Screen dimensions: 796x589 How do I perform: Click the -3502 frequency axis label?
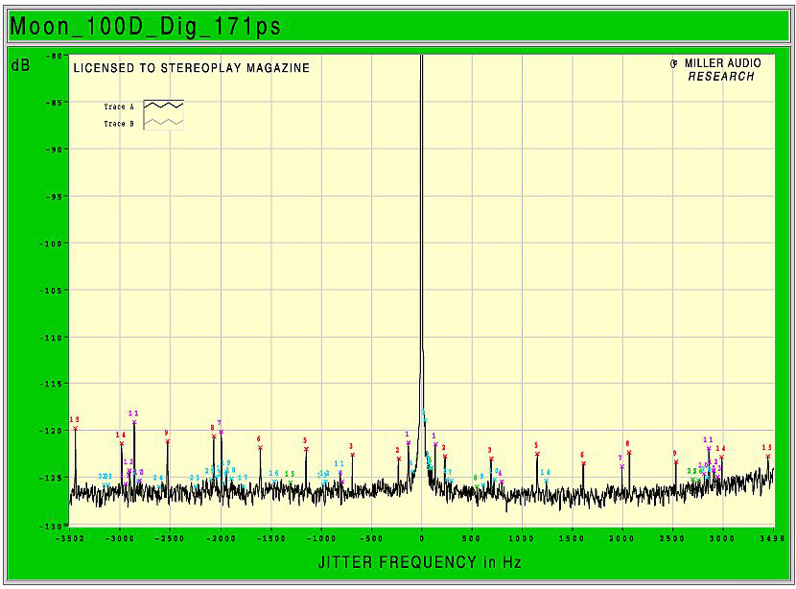coord(70,538)
